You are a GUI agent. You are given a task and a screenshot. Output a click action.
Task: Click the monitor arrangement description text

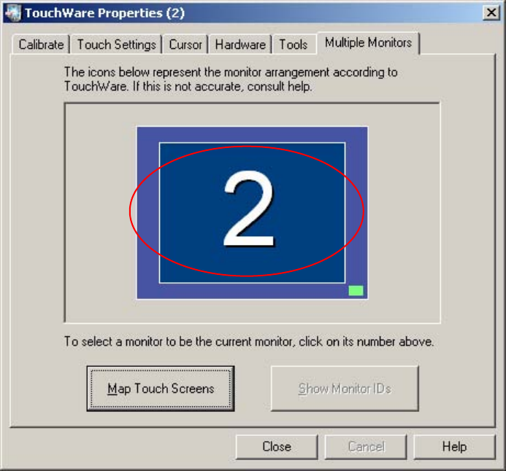pyautogui.click(x=231, y=79)
